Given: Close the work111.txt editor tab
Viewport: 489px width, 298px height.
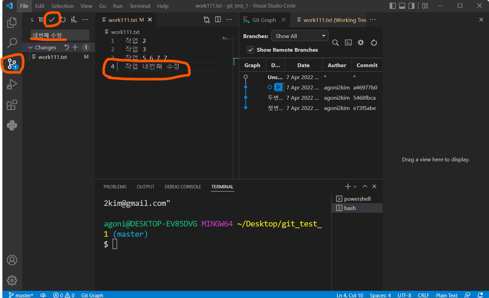Looking at the screenshot, I should [x=150, y=20].
